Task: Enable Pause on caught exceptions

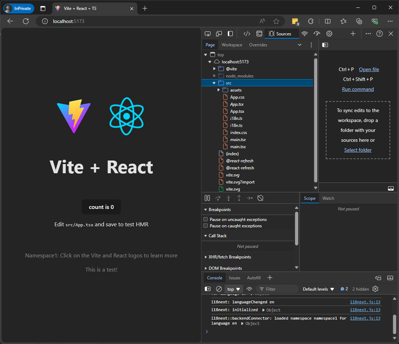Action: (x=206, y=226)
